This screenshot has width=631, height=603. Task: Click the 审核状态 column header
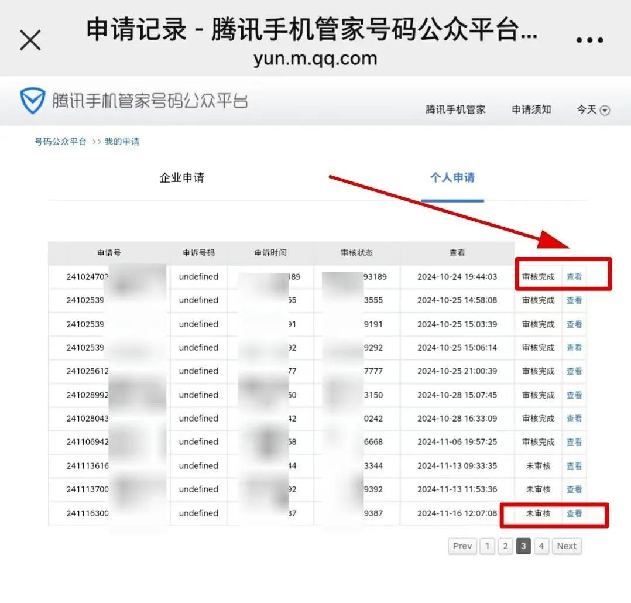point(356,253)
